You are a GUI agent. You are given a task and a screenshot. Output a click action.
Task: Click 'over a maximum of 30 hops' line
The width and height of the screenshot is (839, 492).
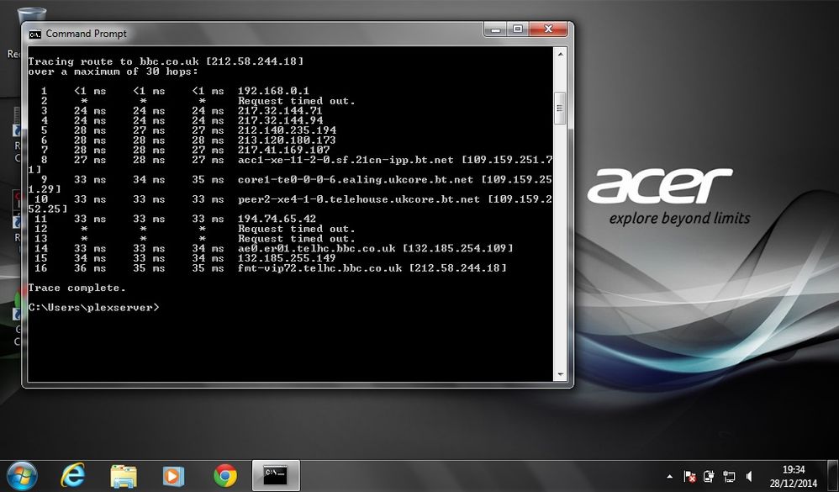point(113,71)
